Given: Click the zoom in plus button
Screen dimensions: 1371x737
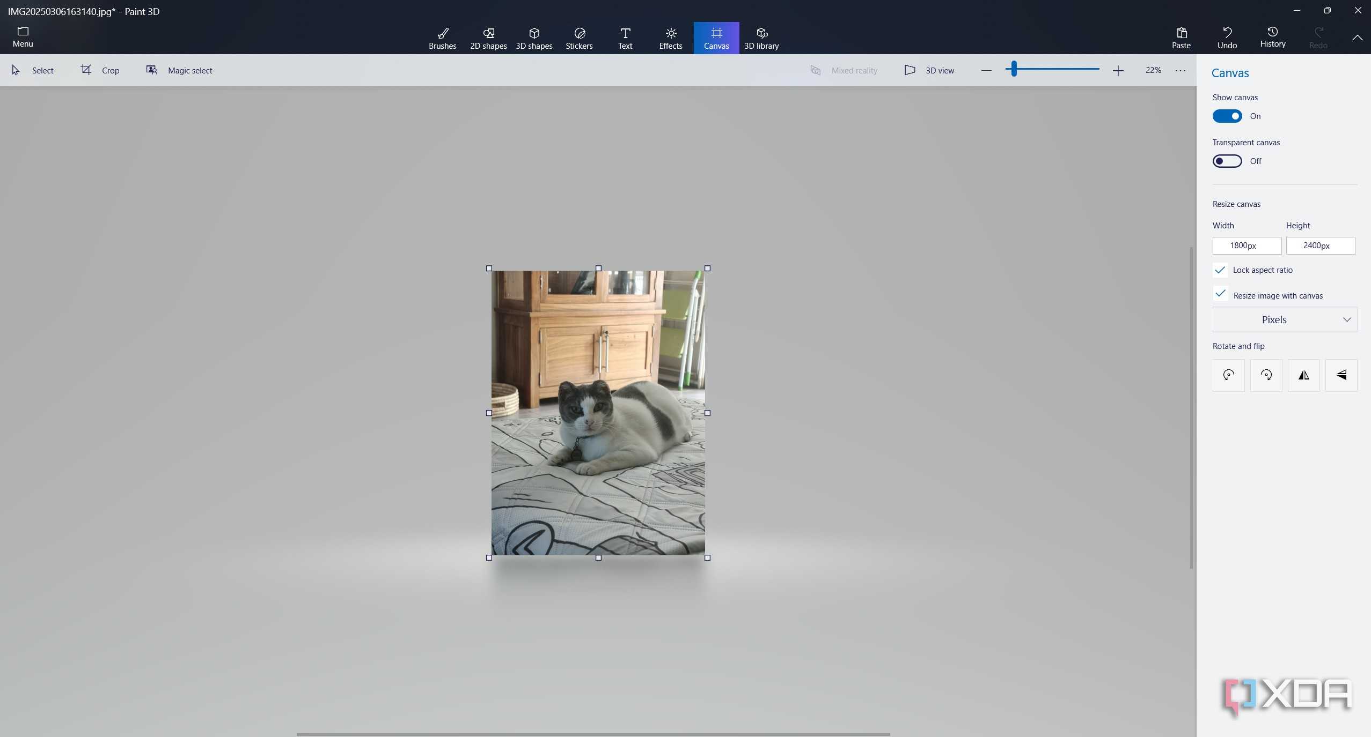Looking at the screenshot, I should (1118, 70).
